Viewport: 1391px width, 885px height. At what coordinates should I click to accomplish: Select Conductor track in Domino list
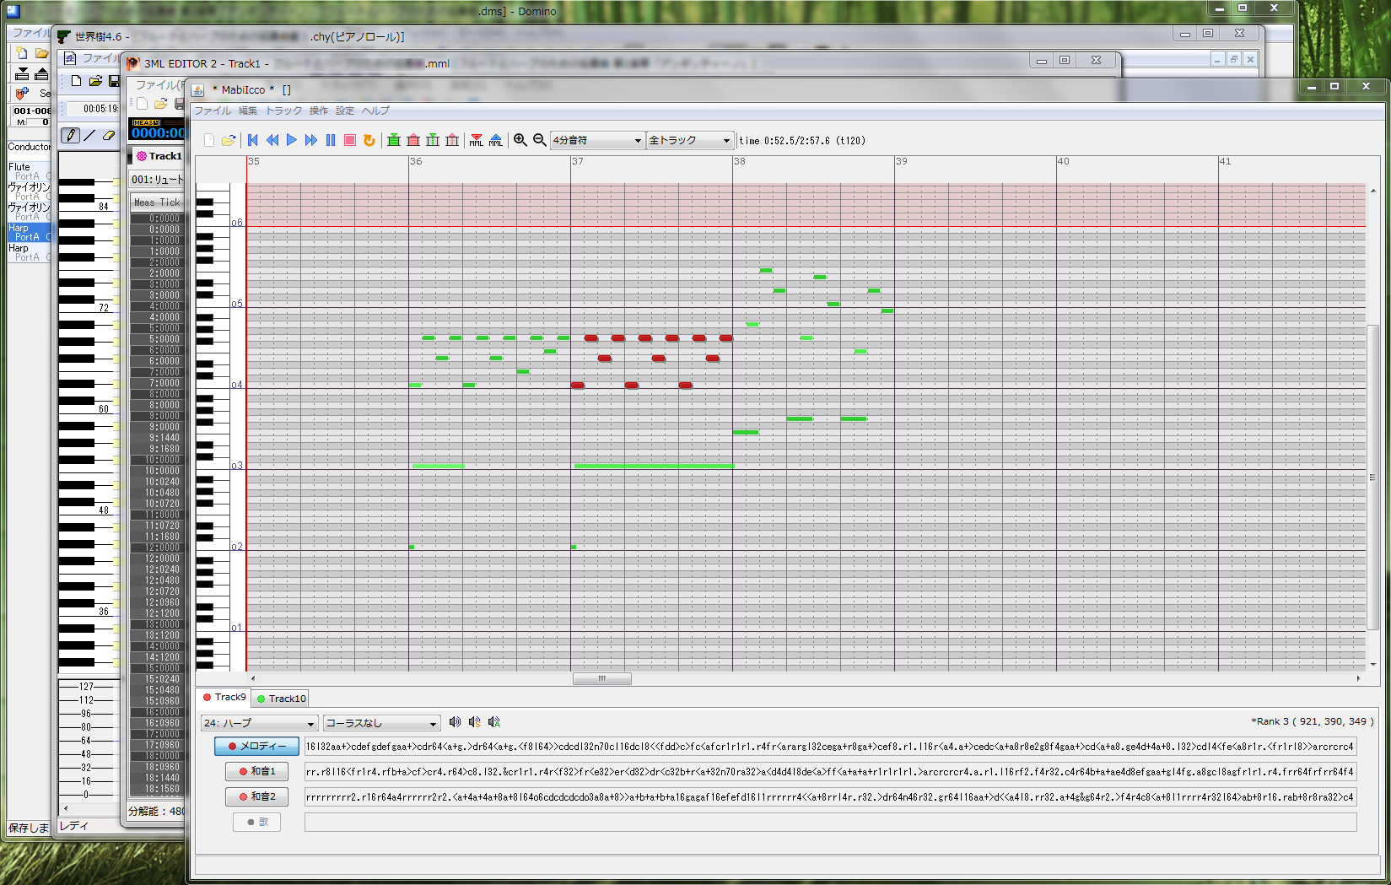(30, 147)
